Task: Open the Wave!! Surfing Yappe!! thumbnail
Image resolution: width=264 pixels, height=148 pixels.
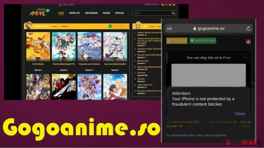Action: [64, 47]
